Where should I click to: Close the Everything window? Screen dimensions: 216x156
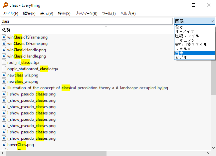click(x=209, y=5)
